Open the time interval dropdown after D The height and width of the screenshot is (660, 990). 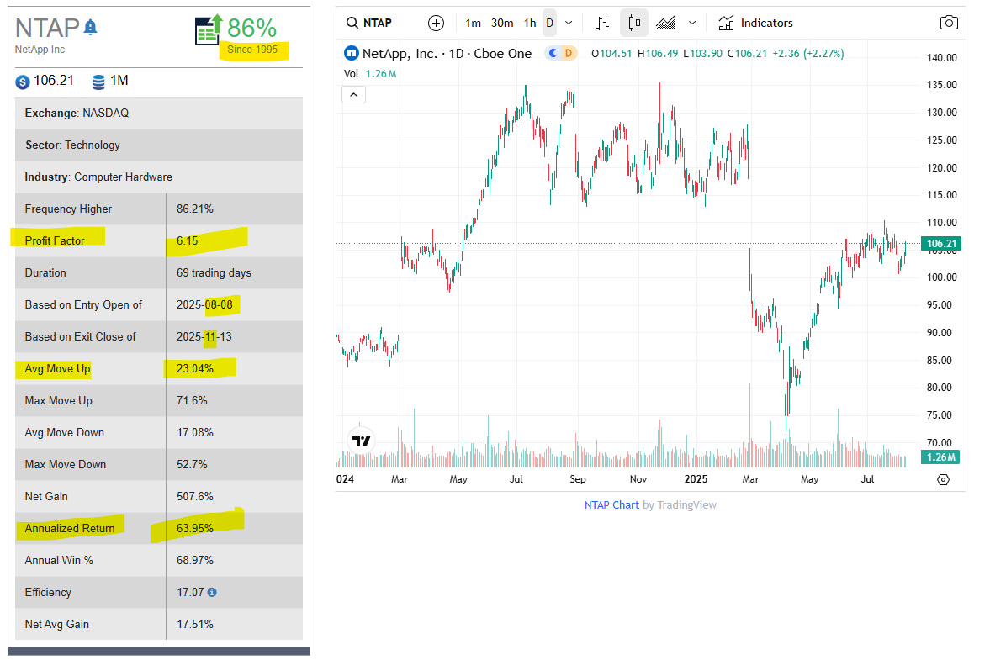coord(569,24)
